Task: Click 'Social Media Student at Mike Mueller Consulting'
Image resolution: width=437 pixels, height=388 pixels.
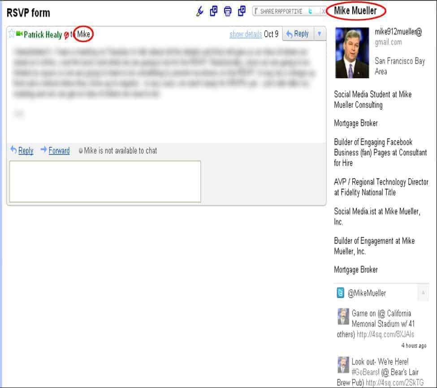Action: click(x=372, y=100)
